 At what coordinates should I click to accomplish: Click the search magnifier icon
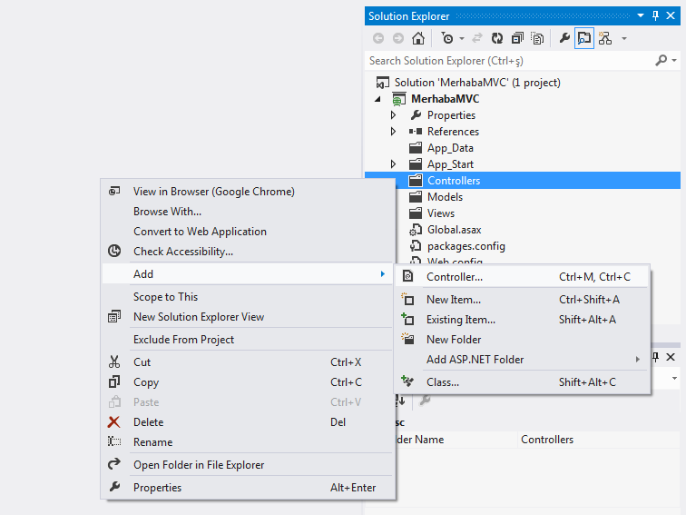[x=661, y=60]
